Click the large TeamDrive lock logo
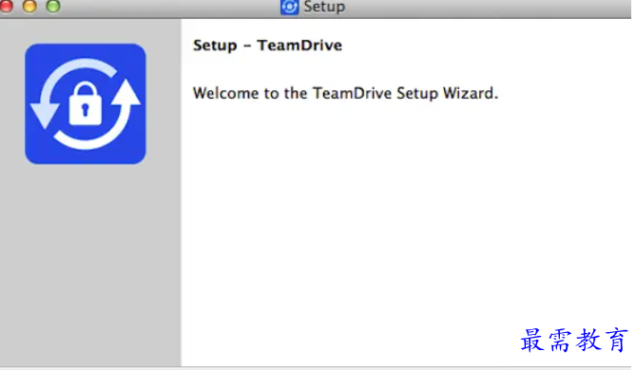636x370 pixels. (86, 103)
